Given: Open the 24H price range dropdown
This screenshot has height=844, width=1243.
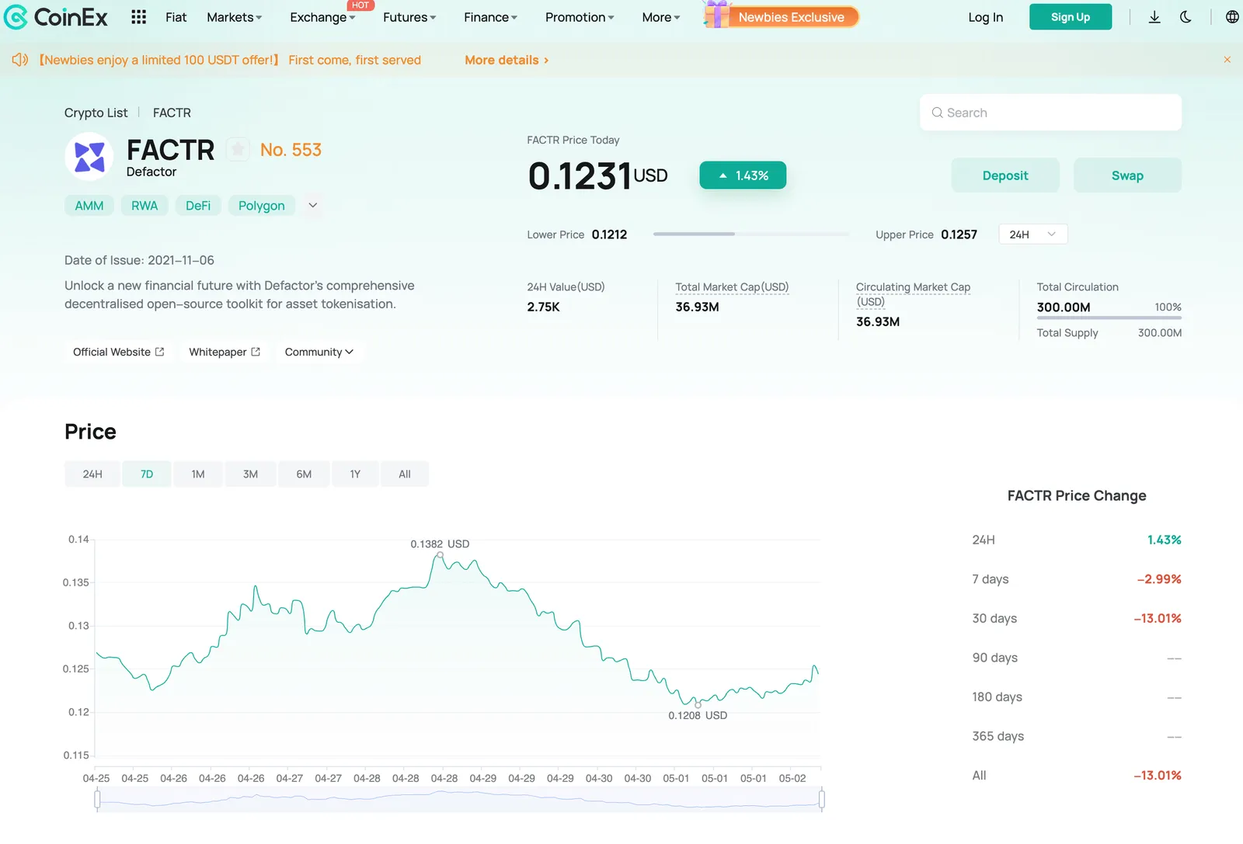Looking at the screenshot, I should point(1032,234).
